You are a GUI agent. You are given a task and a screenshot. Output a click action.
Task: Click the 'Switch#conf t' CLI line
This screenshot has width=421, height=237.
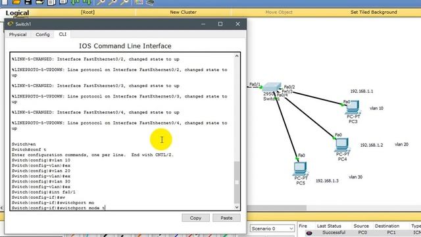tap(29, 149)
